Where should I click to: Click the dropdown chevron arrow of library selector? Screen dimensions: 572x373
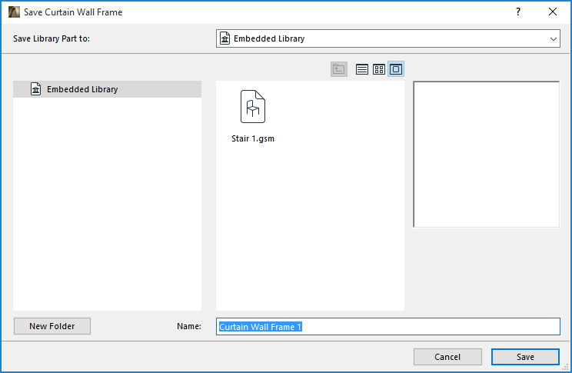553,38
